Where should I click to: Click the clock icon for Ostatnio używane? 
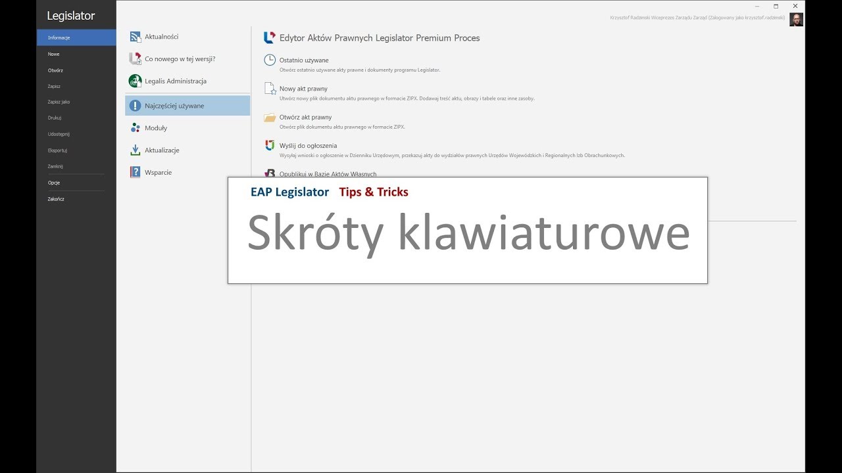click(x=270, y=60)
